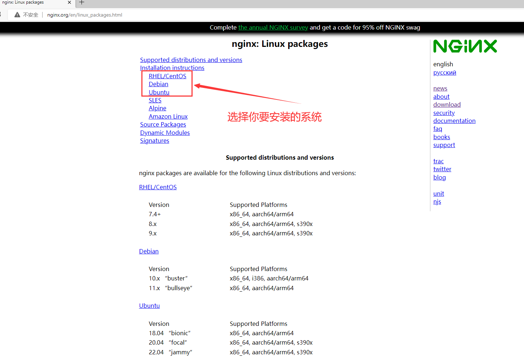Click the 7.4+ version cell
The width and height of the screenshot is (524, 359).
click(x=155, y=214)
